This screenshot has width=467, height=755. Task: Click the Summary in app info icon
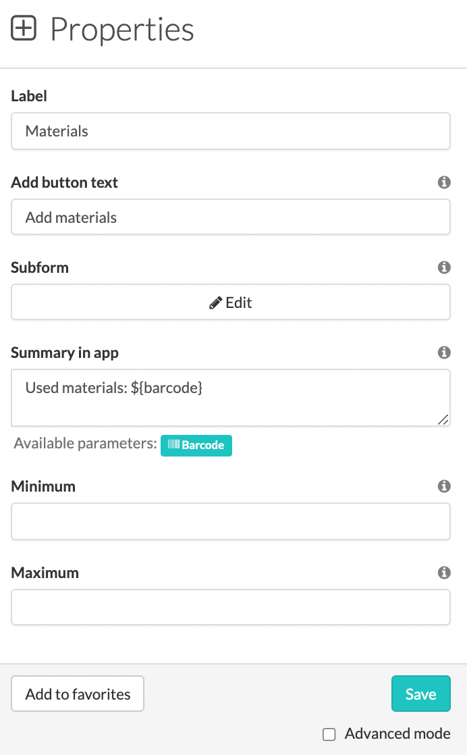(444, 353)
